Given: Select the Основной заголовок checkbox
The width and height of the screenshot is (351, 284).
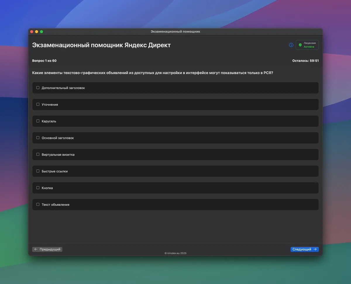Looking at the screenshot, I should point(38,138).
